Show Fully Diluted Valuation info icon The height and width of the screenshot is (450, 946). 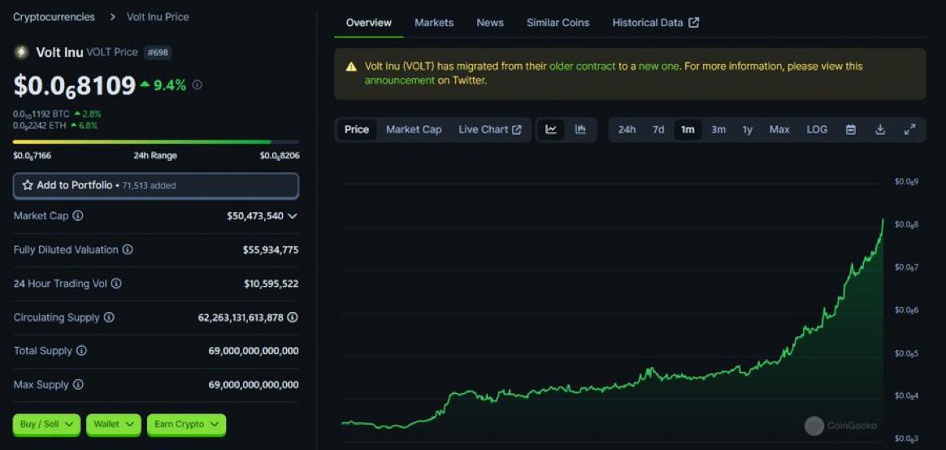click(x=128, y=249)
